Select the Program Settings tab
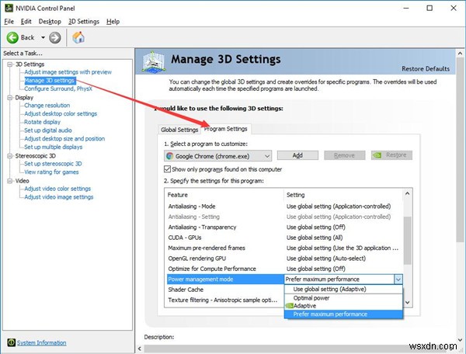This screenshot has width=466, height=354. [225, 129]
